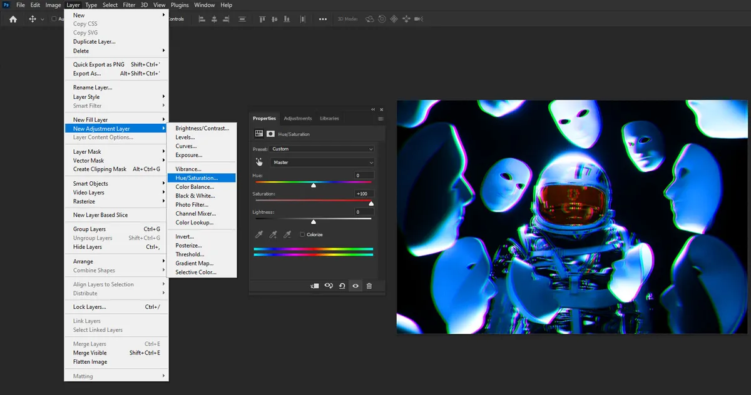Select the plain eyedropper in Properties
The width and height of the screenshot is (751, 395).
(x=258, y=234)
